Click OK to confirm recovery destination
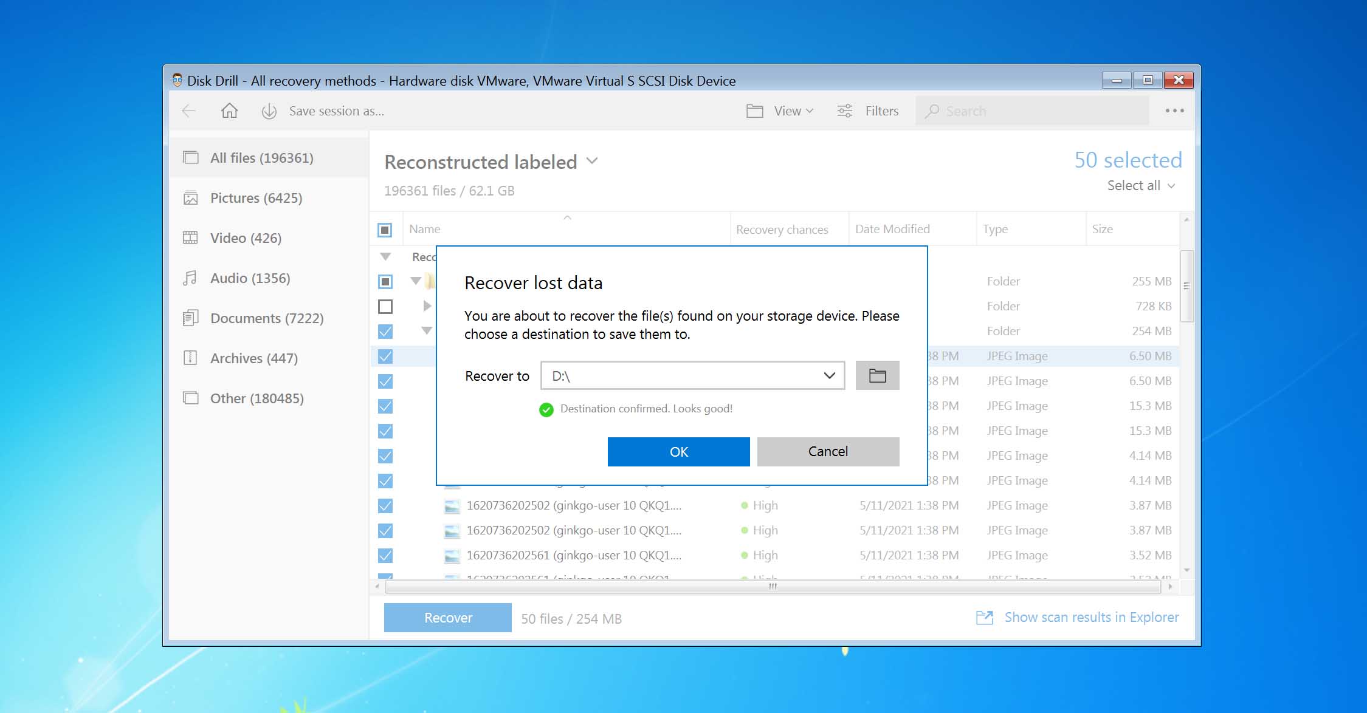 (679, 451)
